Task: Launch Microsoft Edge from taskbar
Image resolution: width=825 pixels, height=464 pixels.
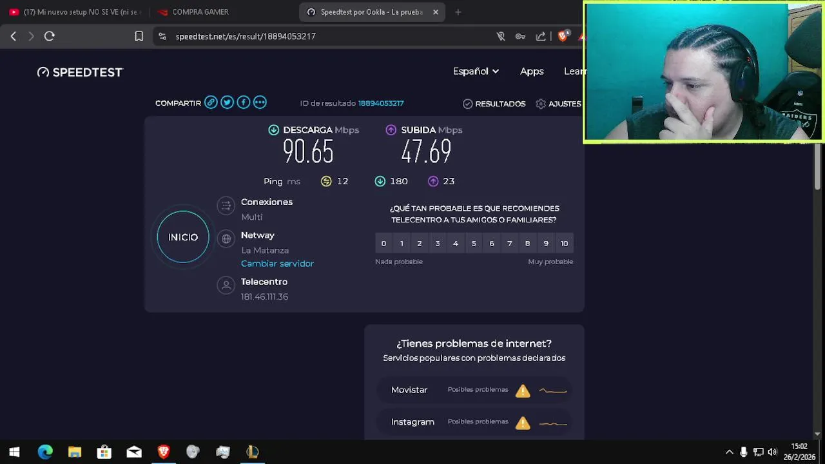Action: click(45, 452)
